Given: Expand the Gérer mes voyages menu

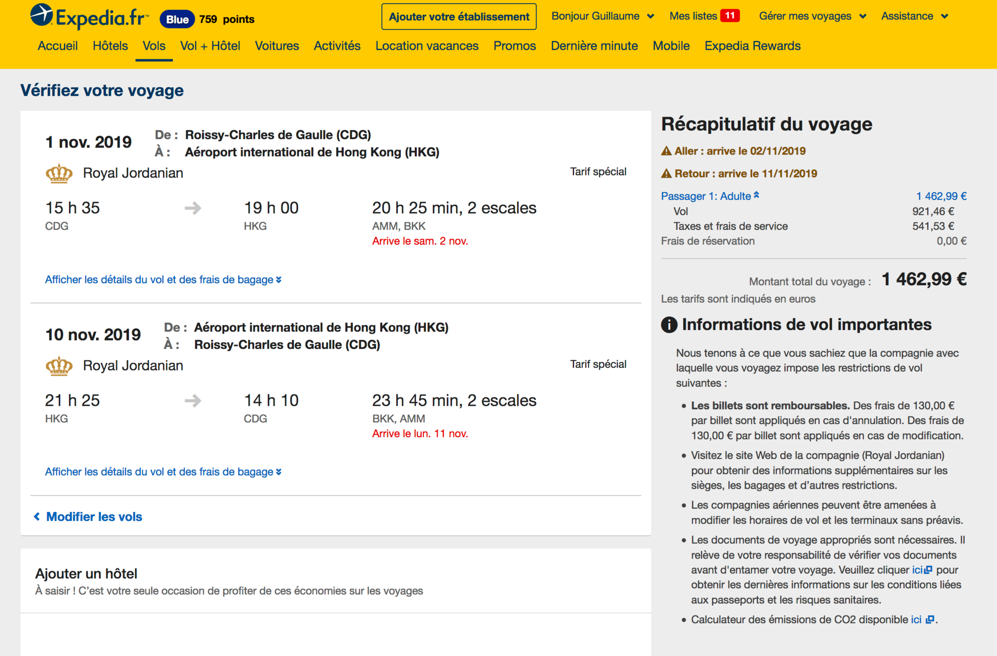Looking at the screenshot, I should (x=813, y=16).
